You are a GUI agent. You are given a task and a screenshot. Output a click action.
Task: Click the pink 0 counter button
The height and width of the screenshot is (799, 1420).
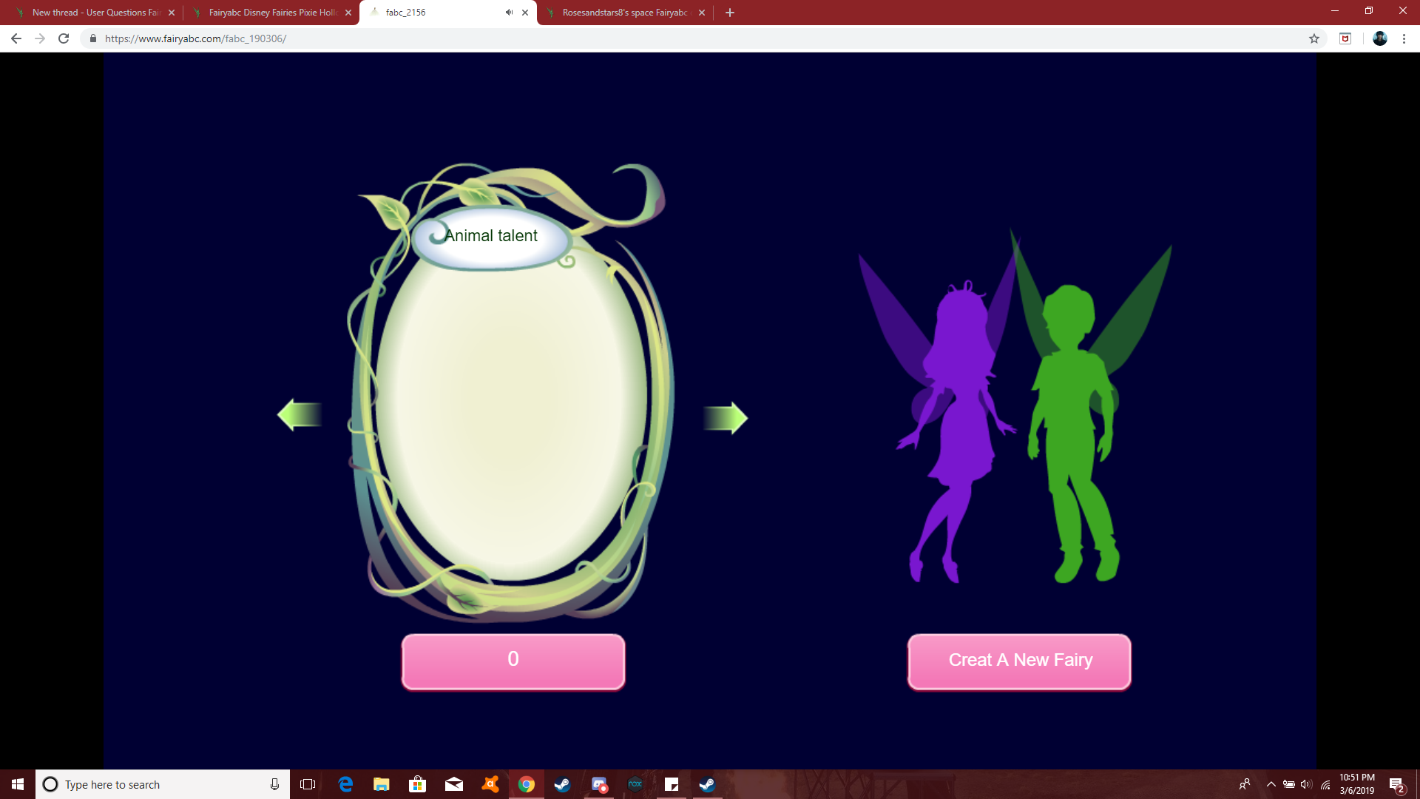[513, 661]
